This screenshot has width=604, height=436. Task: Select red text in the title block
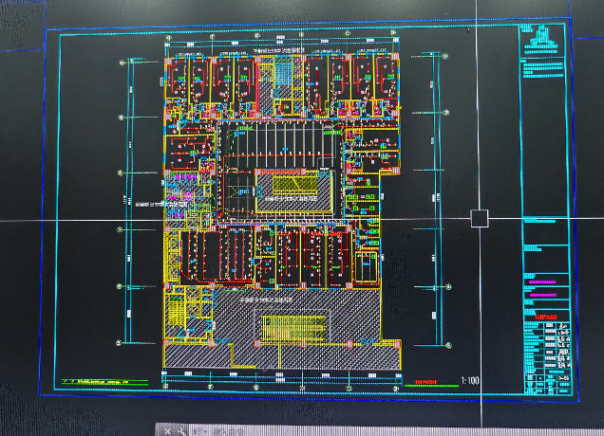click(x=544, y=318)
